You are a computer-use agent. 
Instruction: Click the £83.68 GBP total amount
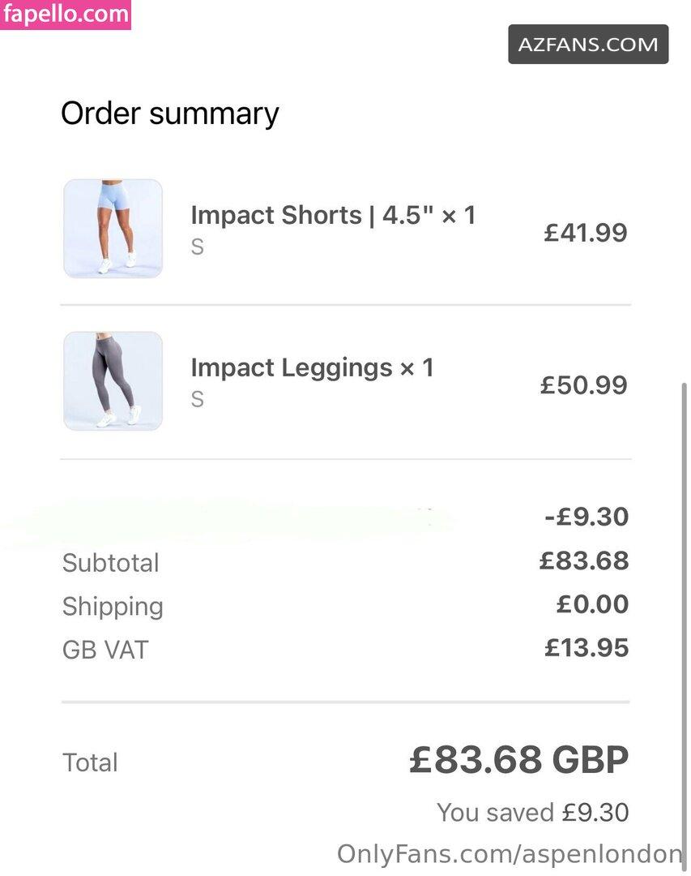[518, 761]
